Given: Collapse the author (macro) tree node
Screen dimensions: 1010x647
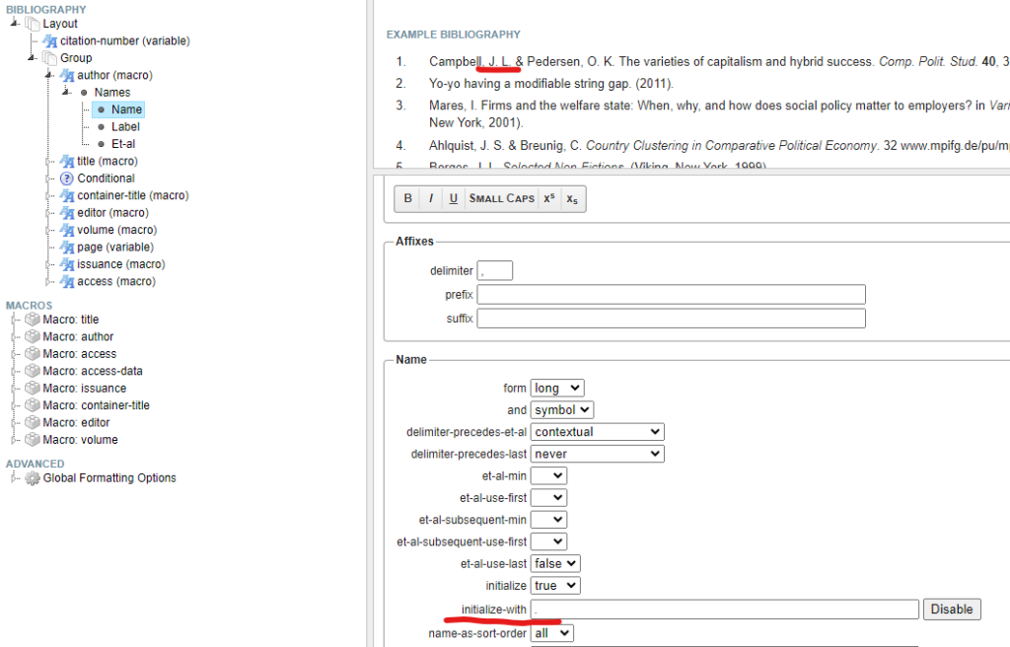Looking at the screenshot, I should point(47,76).
